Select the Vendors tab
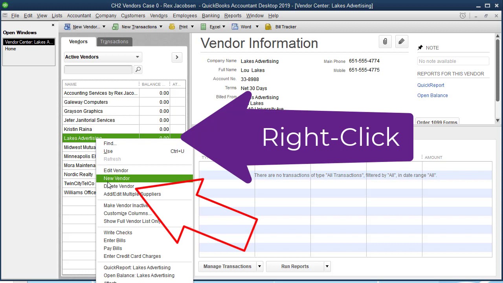503x283 pixels. (78, 42)
